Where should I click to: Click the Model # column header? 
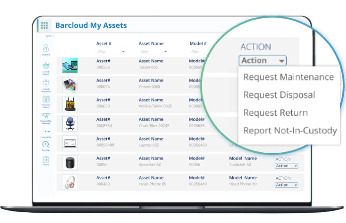click(x=198, y=44)
